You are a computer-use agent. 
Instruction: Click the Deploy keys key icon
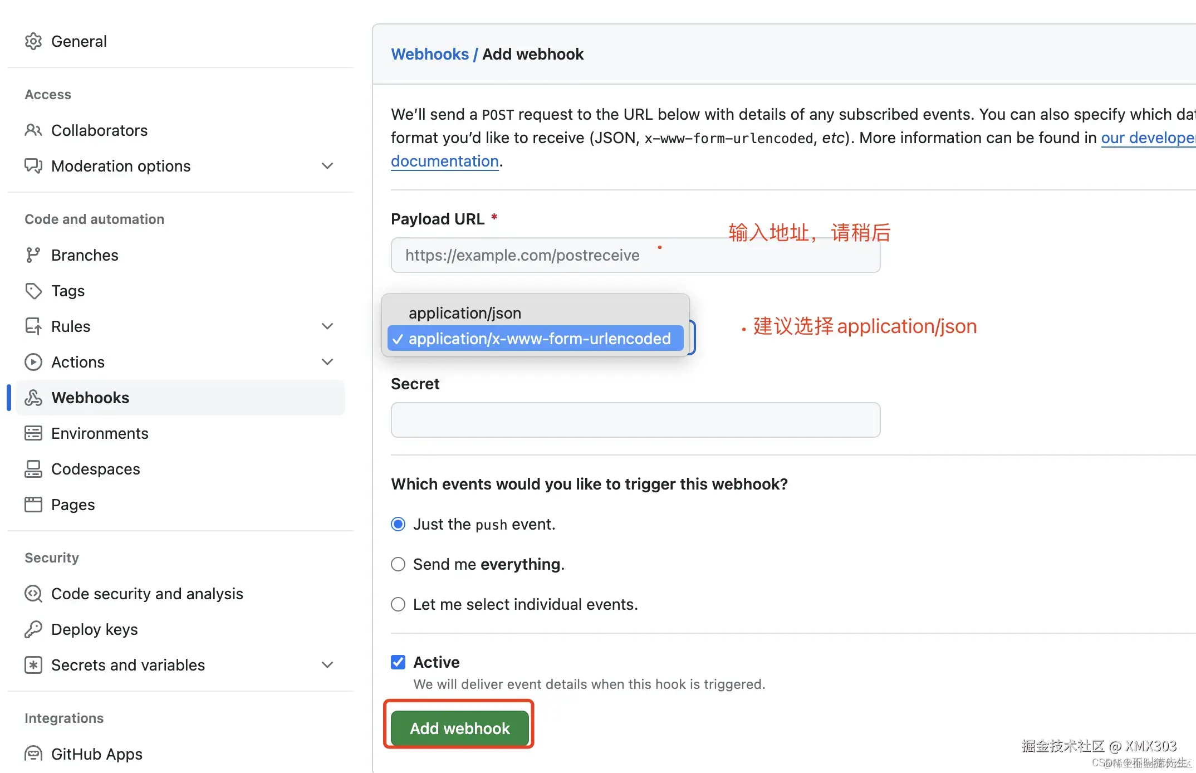coord(33,629)
